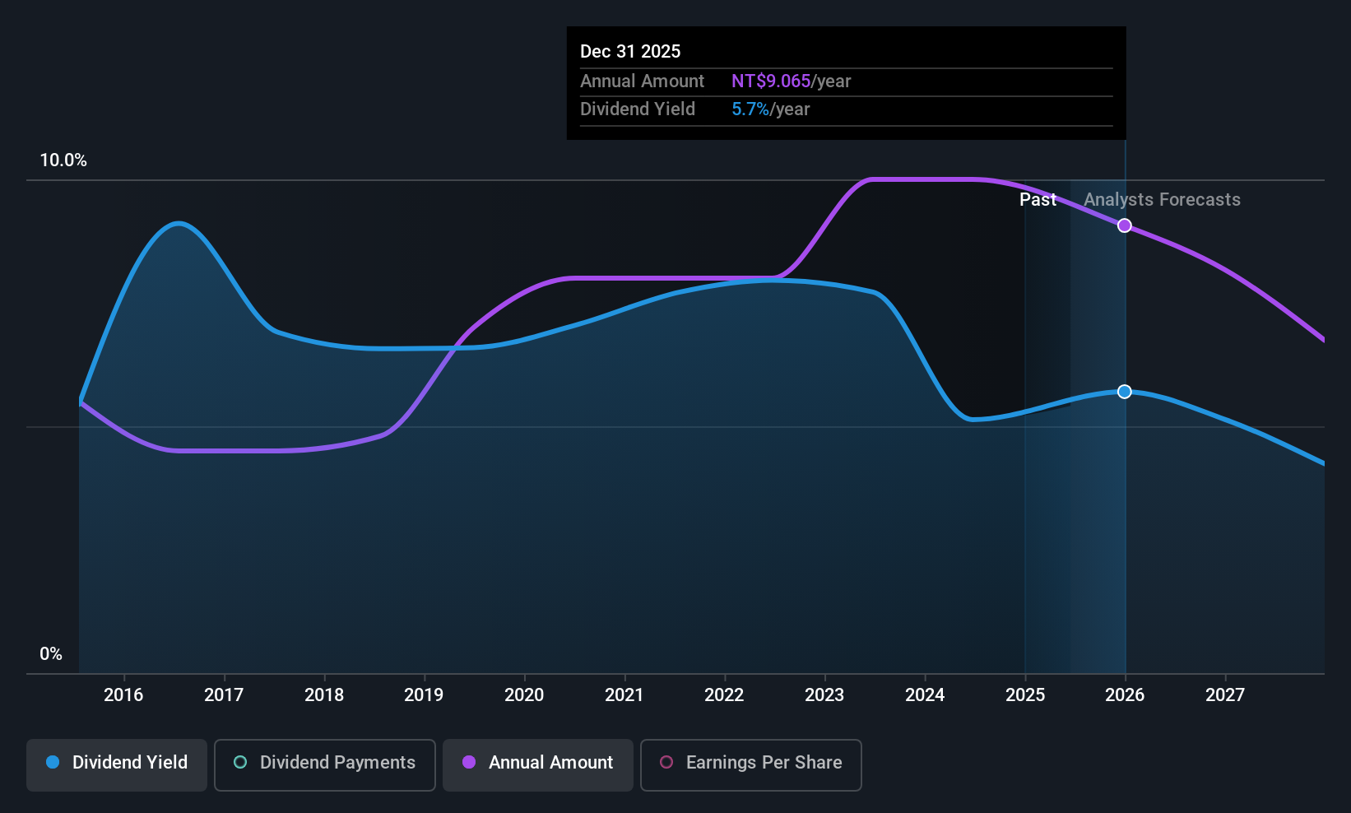Viewport: 1351px width, 813px height.
Task: Click the Analysts Forecasts label
Action: tap(1162, 200)
